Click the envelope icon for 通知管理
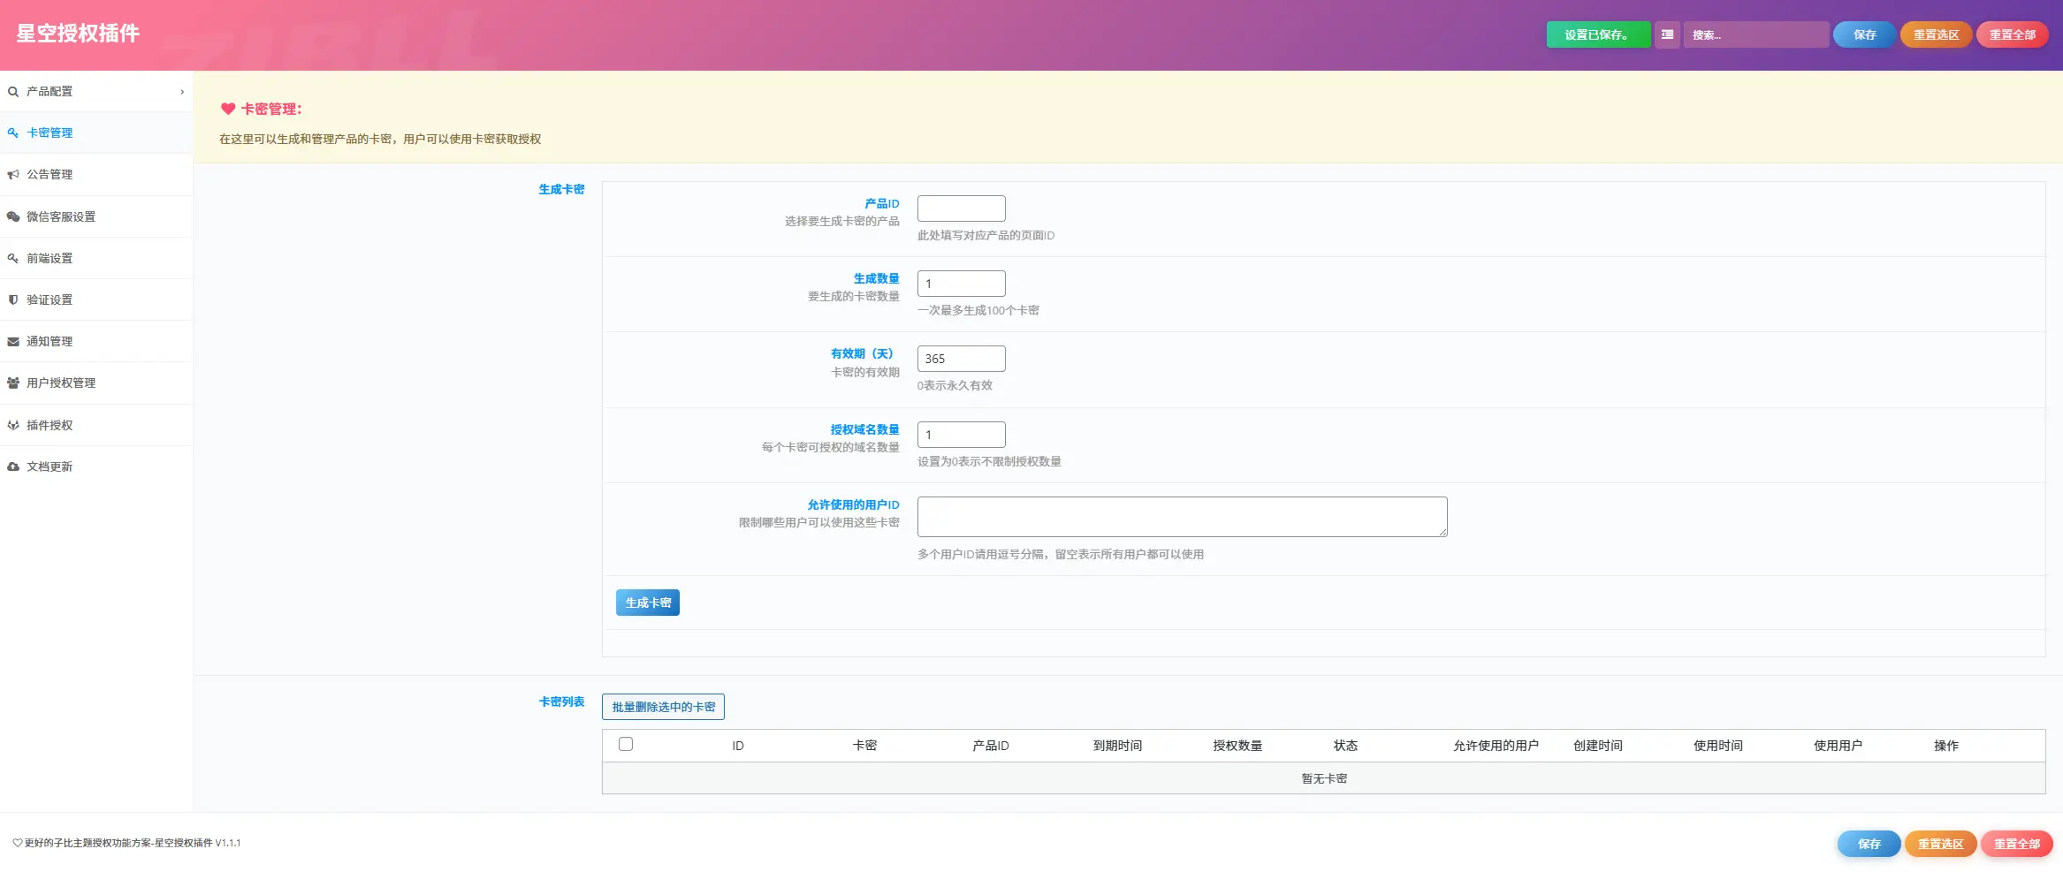 coord(13,342)
